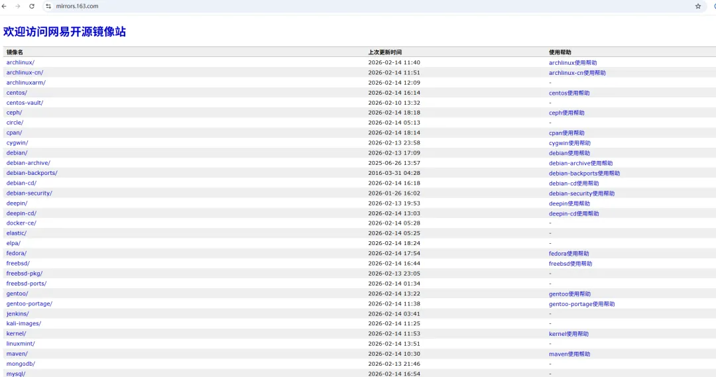Open cygwin使用帮助 help link
The width and height of the screenshot is (716, 377).
pyautogui.click(x=570, y=143)
